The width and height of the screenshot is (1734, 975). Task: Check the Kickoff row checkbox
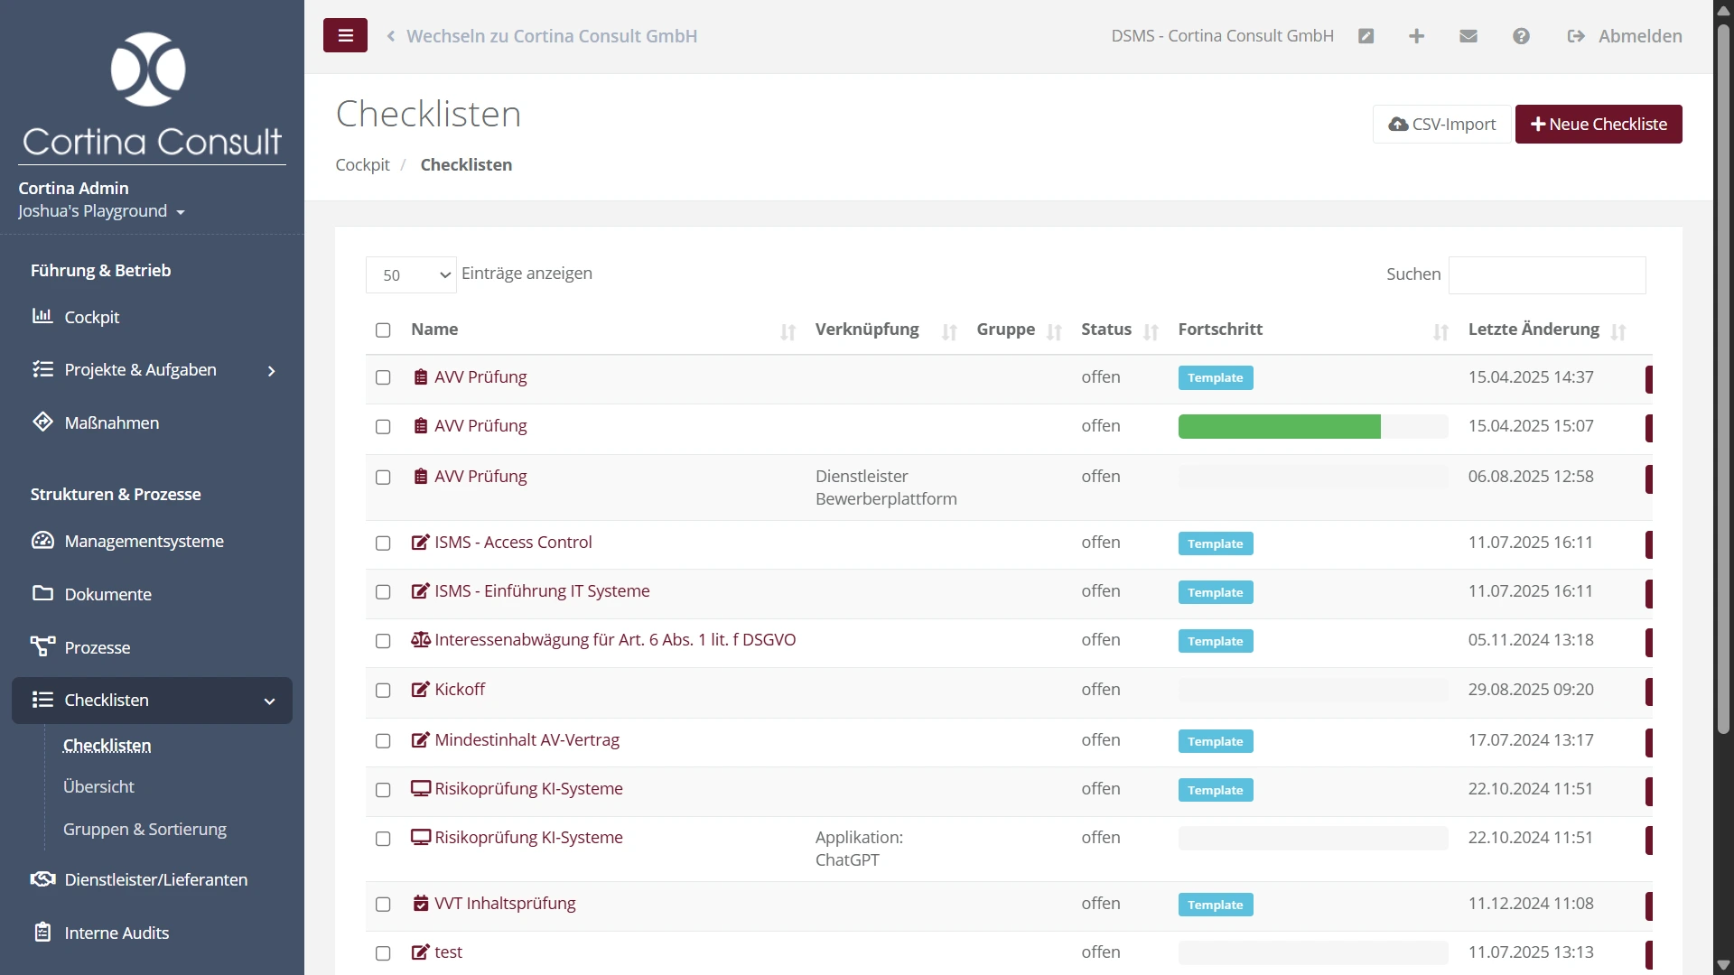point(383,691)
